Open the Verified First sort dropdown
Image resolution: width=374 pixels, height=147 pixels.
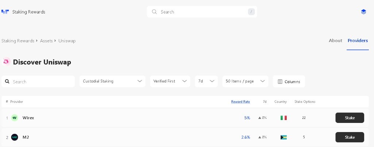[x=170, y=81]
